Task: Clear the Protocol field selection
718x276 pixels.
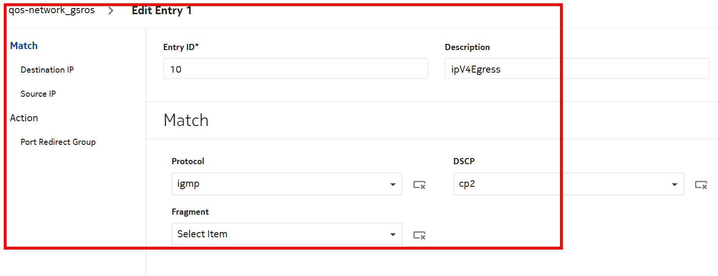Action: pyautogui.click(x=419, y=185)
